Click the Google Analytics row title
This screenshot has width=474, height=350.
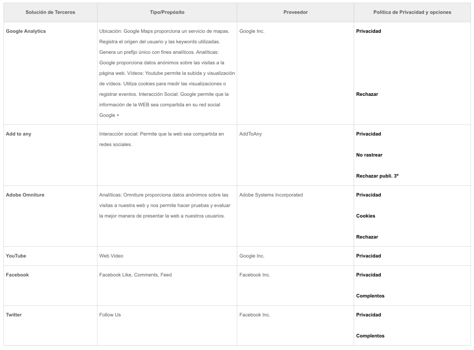tap(26, 31)
